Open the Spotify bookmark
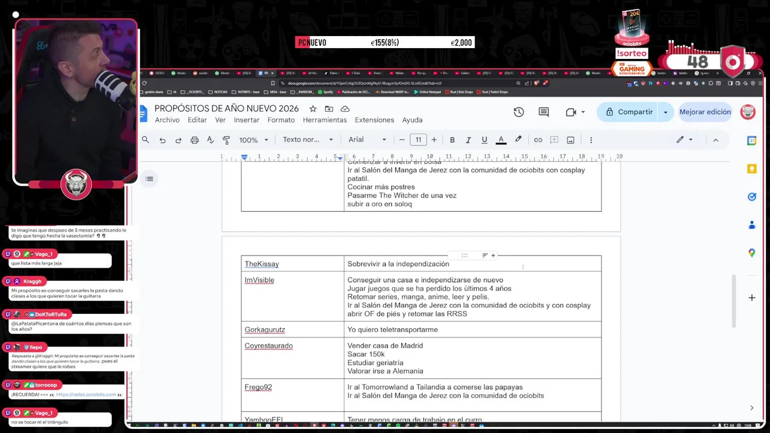 (x=325, y=92)
